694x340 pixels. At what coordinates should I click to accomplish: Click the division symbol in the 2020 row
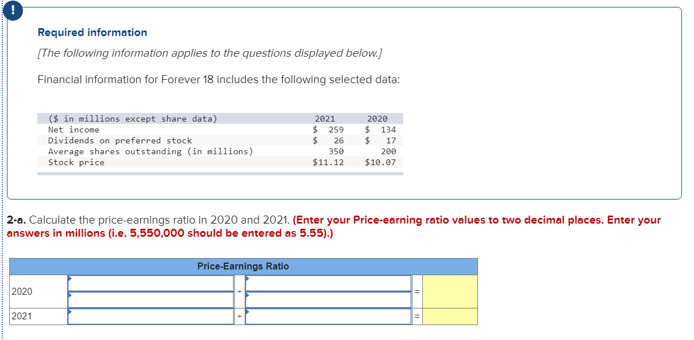238,291
